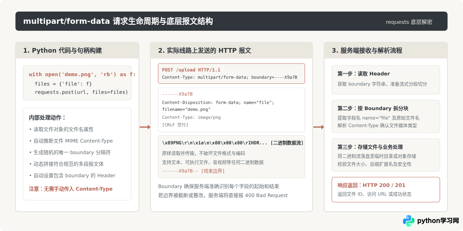Click text "原样读取并传输，不破坏文件格式与编码"

[x=204, y=153]
